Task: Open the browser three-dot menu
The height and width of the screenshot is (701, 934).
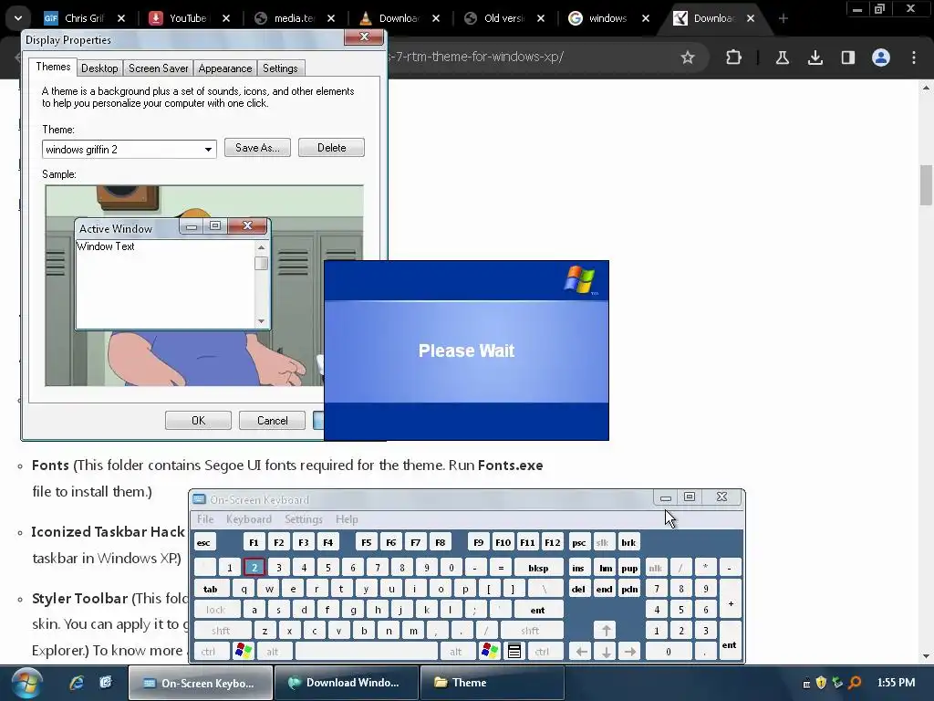Action: (913, 58)
